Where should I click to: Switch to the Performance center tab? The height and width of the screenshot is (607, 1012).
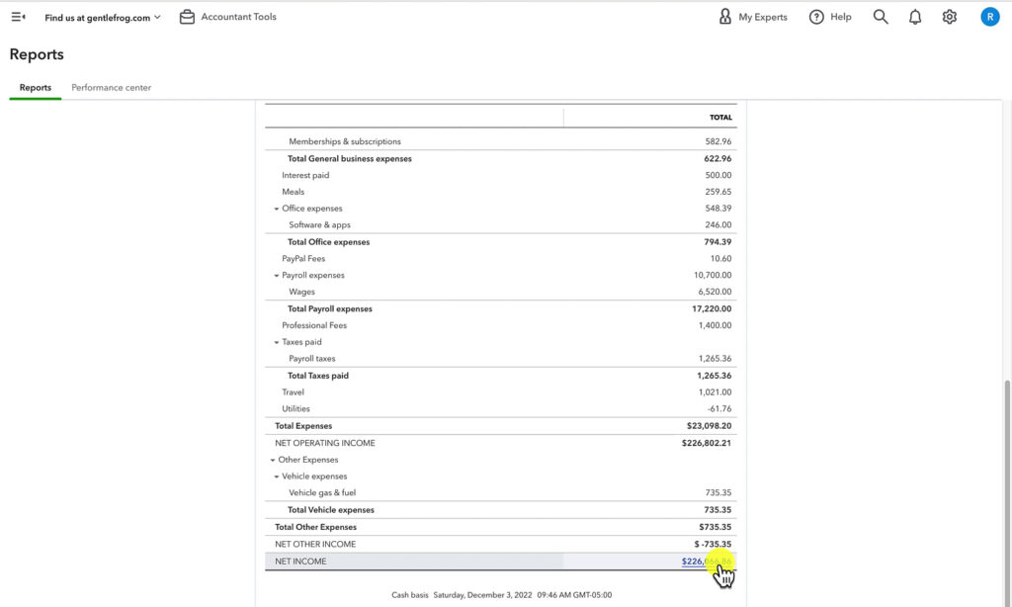tap(110, 87)
